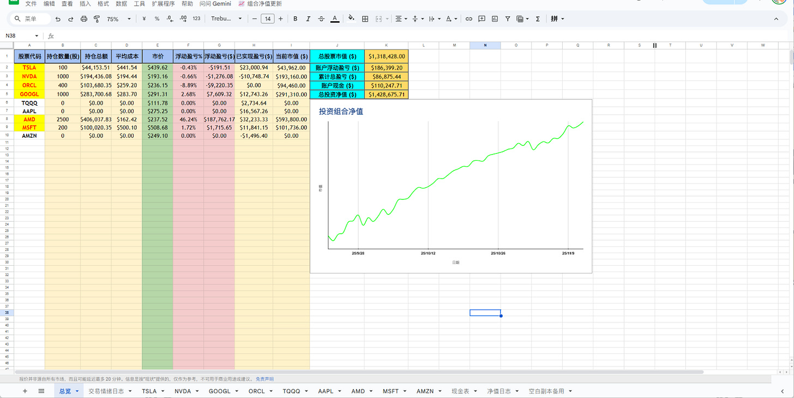Show the all sheets list icon
The width and height of the screenshot is (794, 398).
tap(41, 391)
